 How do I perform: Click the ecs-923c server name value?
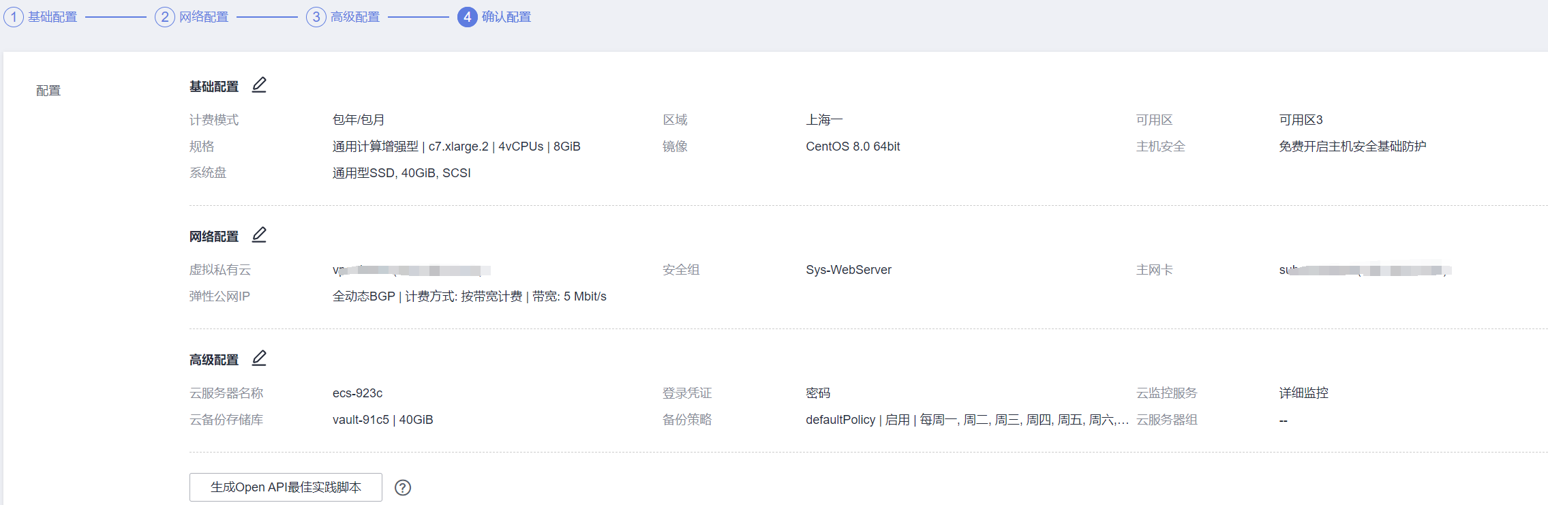click(357, 393)
